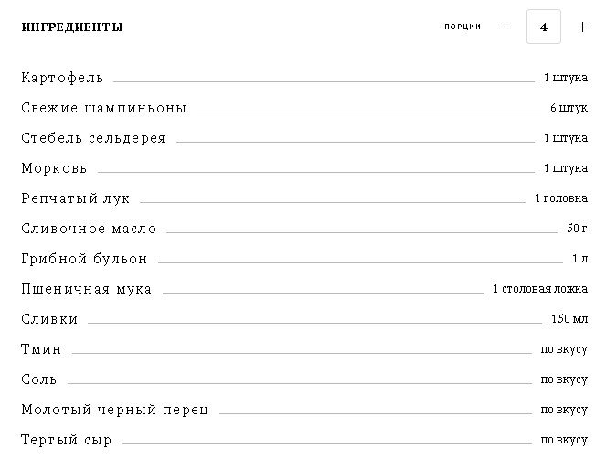Viewport: 606px width, 470px height.
Task: Open the Сливочное масло ingredient
Action: (89, 229)
